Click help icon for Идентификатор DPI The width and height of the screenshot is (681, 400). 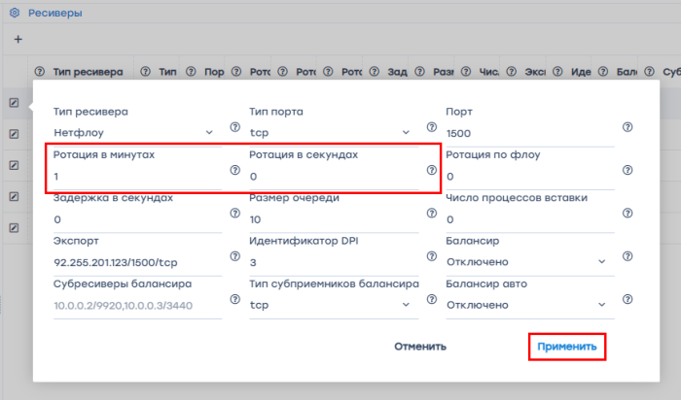pyautogui.click(x=430, y=257)
